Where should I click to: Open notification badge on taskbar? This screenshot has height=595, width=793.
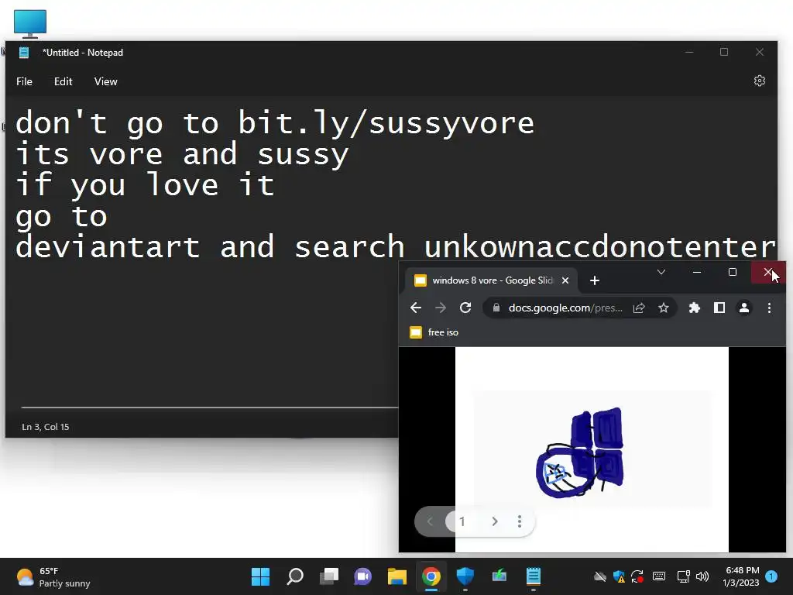pyautogui.click(x=771, y=576)
